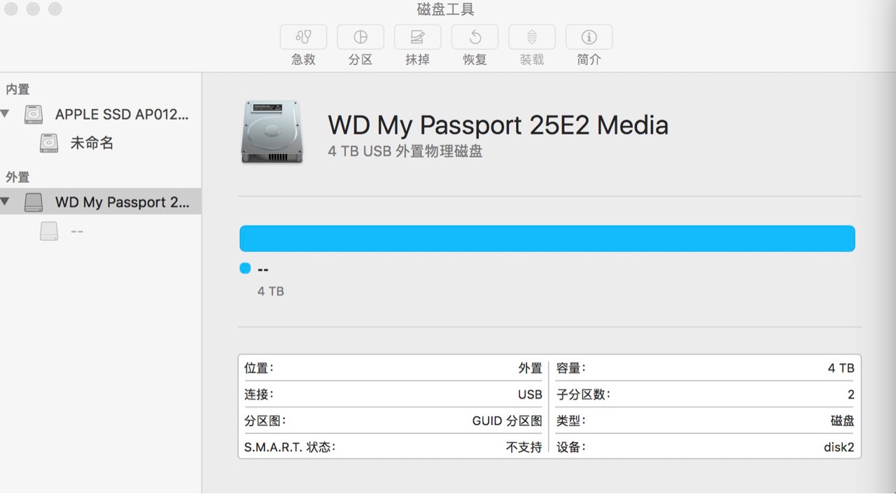Click the 未命名 volume icon in sidebar
Image resolution: width=896 pixels, height=494 pixels.
[x=49, y=143]
